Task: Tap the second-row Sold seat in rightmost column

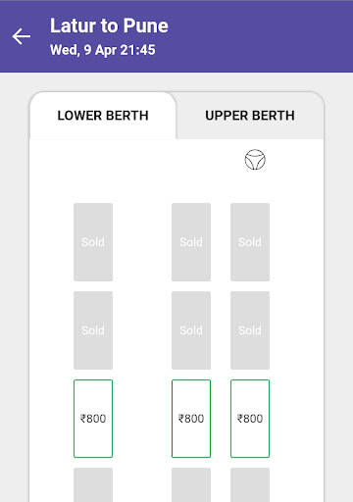Action: tap(250, 330)
